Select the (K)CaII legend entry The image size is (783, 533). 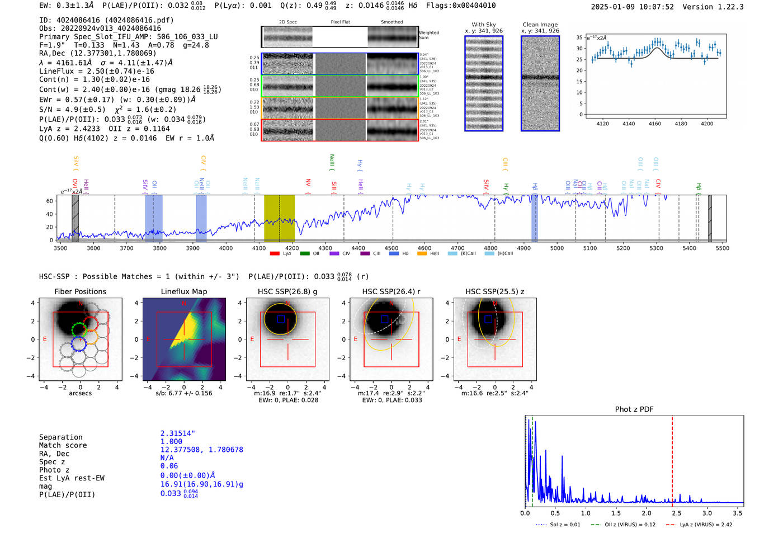coord(462,253)
